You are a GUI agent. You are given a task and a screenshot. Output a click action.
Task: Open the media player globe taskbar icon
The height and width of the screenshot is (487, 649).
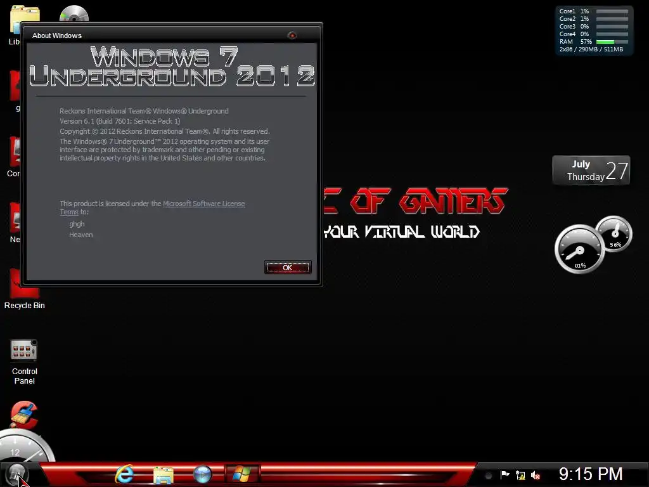[202, 474]
